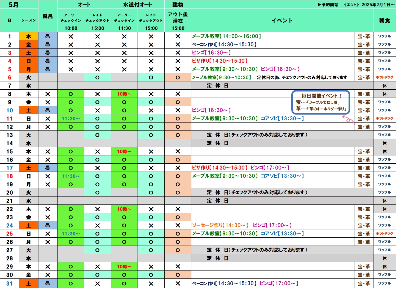Click ホットドッグ breakfast on May 11

[384, 118]
